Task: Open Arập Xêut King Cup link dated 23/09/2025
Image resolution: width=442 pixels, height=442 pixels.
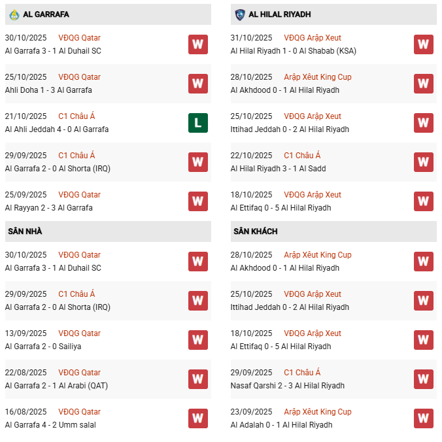Action: pyautogui.click(x=317, y=412)
